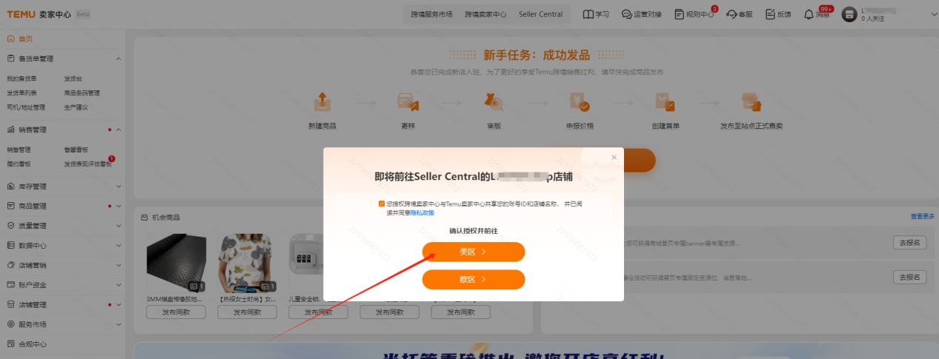Screen dimensions: 939x359
Task: Click the 首页 home icon in sidebar
Action: click(x=11, y=38)
